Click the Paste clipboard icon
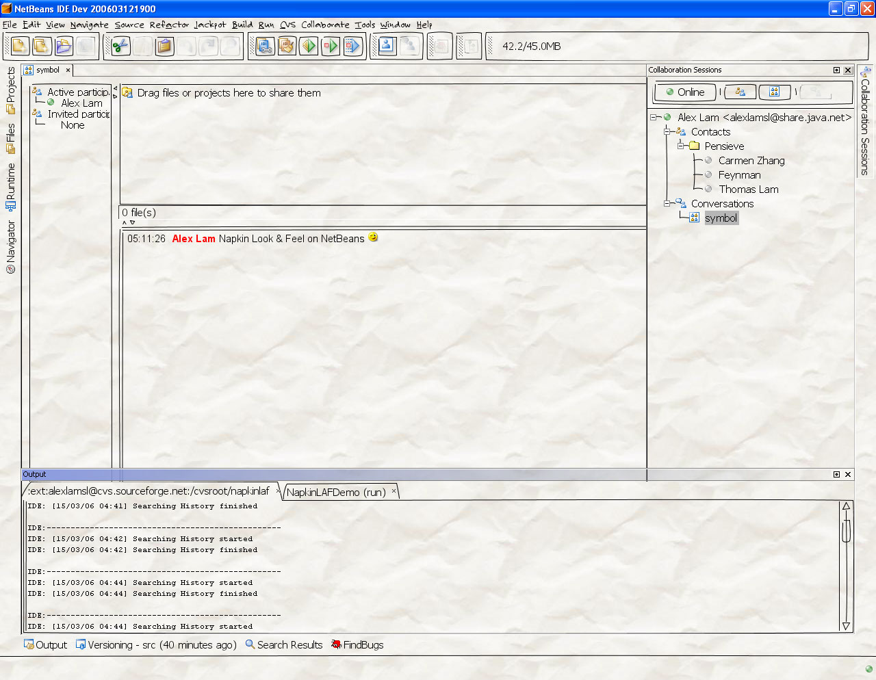Image resolution: width=876 pixels, height=680 pixels. pos(164,47)
